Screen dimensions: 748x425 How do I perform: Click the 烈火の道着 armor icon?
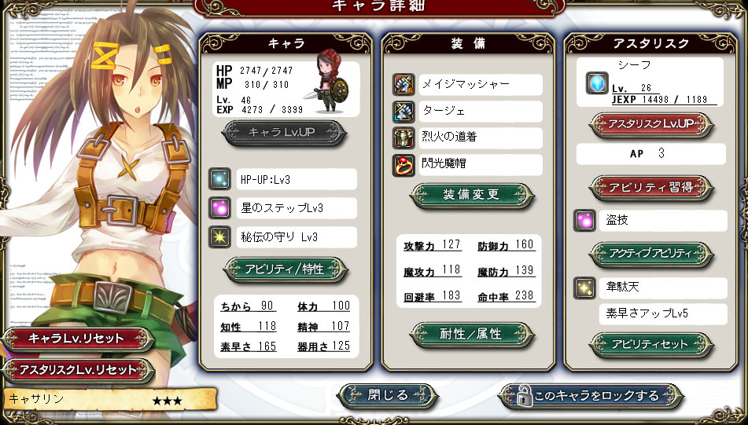click(x=403, y=138)
